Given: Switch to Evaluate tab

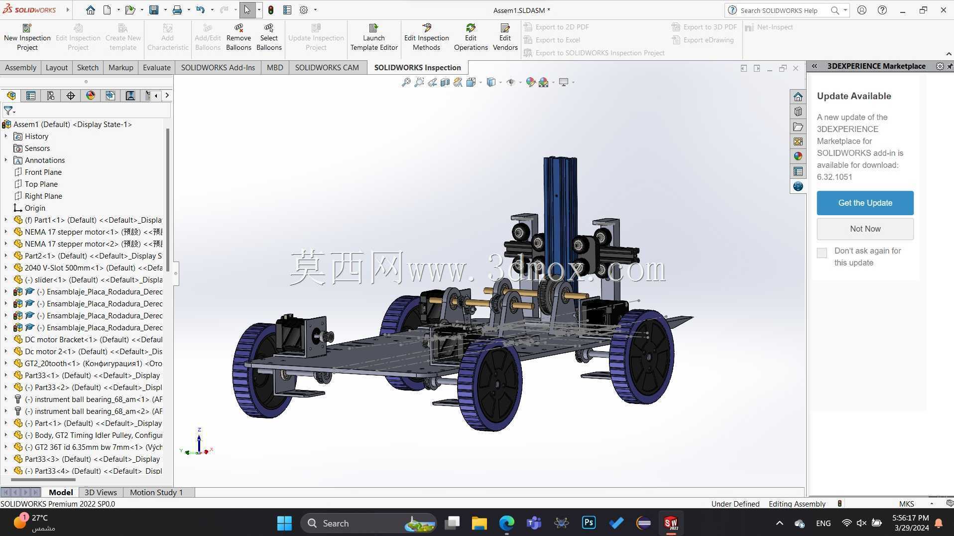Looking at the screenshot, I should pos(156,68).
